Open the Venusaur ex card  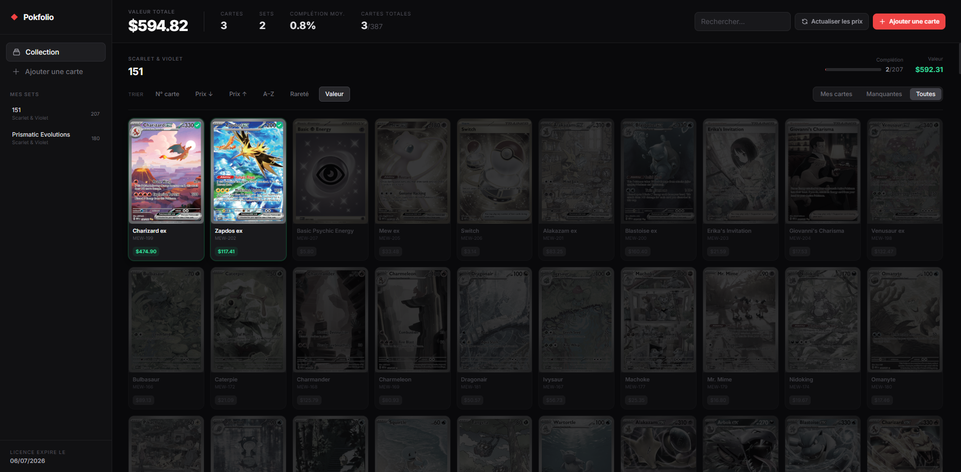point(905,190)
